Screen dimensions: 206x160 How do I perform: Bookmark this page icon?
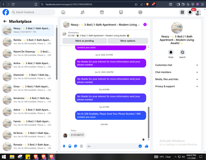36,5
